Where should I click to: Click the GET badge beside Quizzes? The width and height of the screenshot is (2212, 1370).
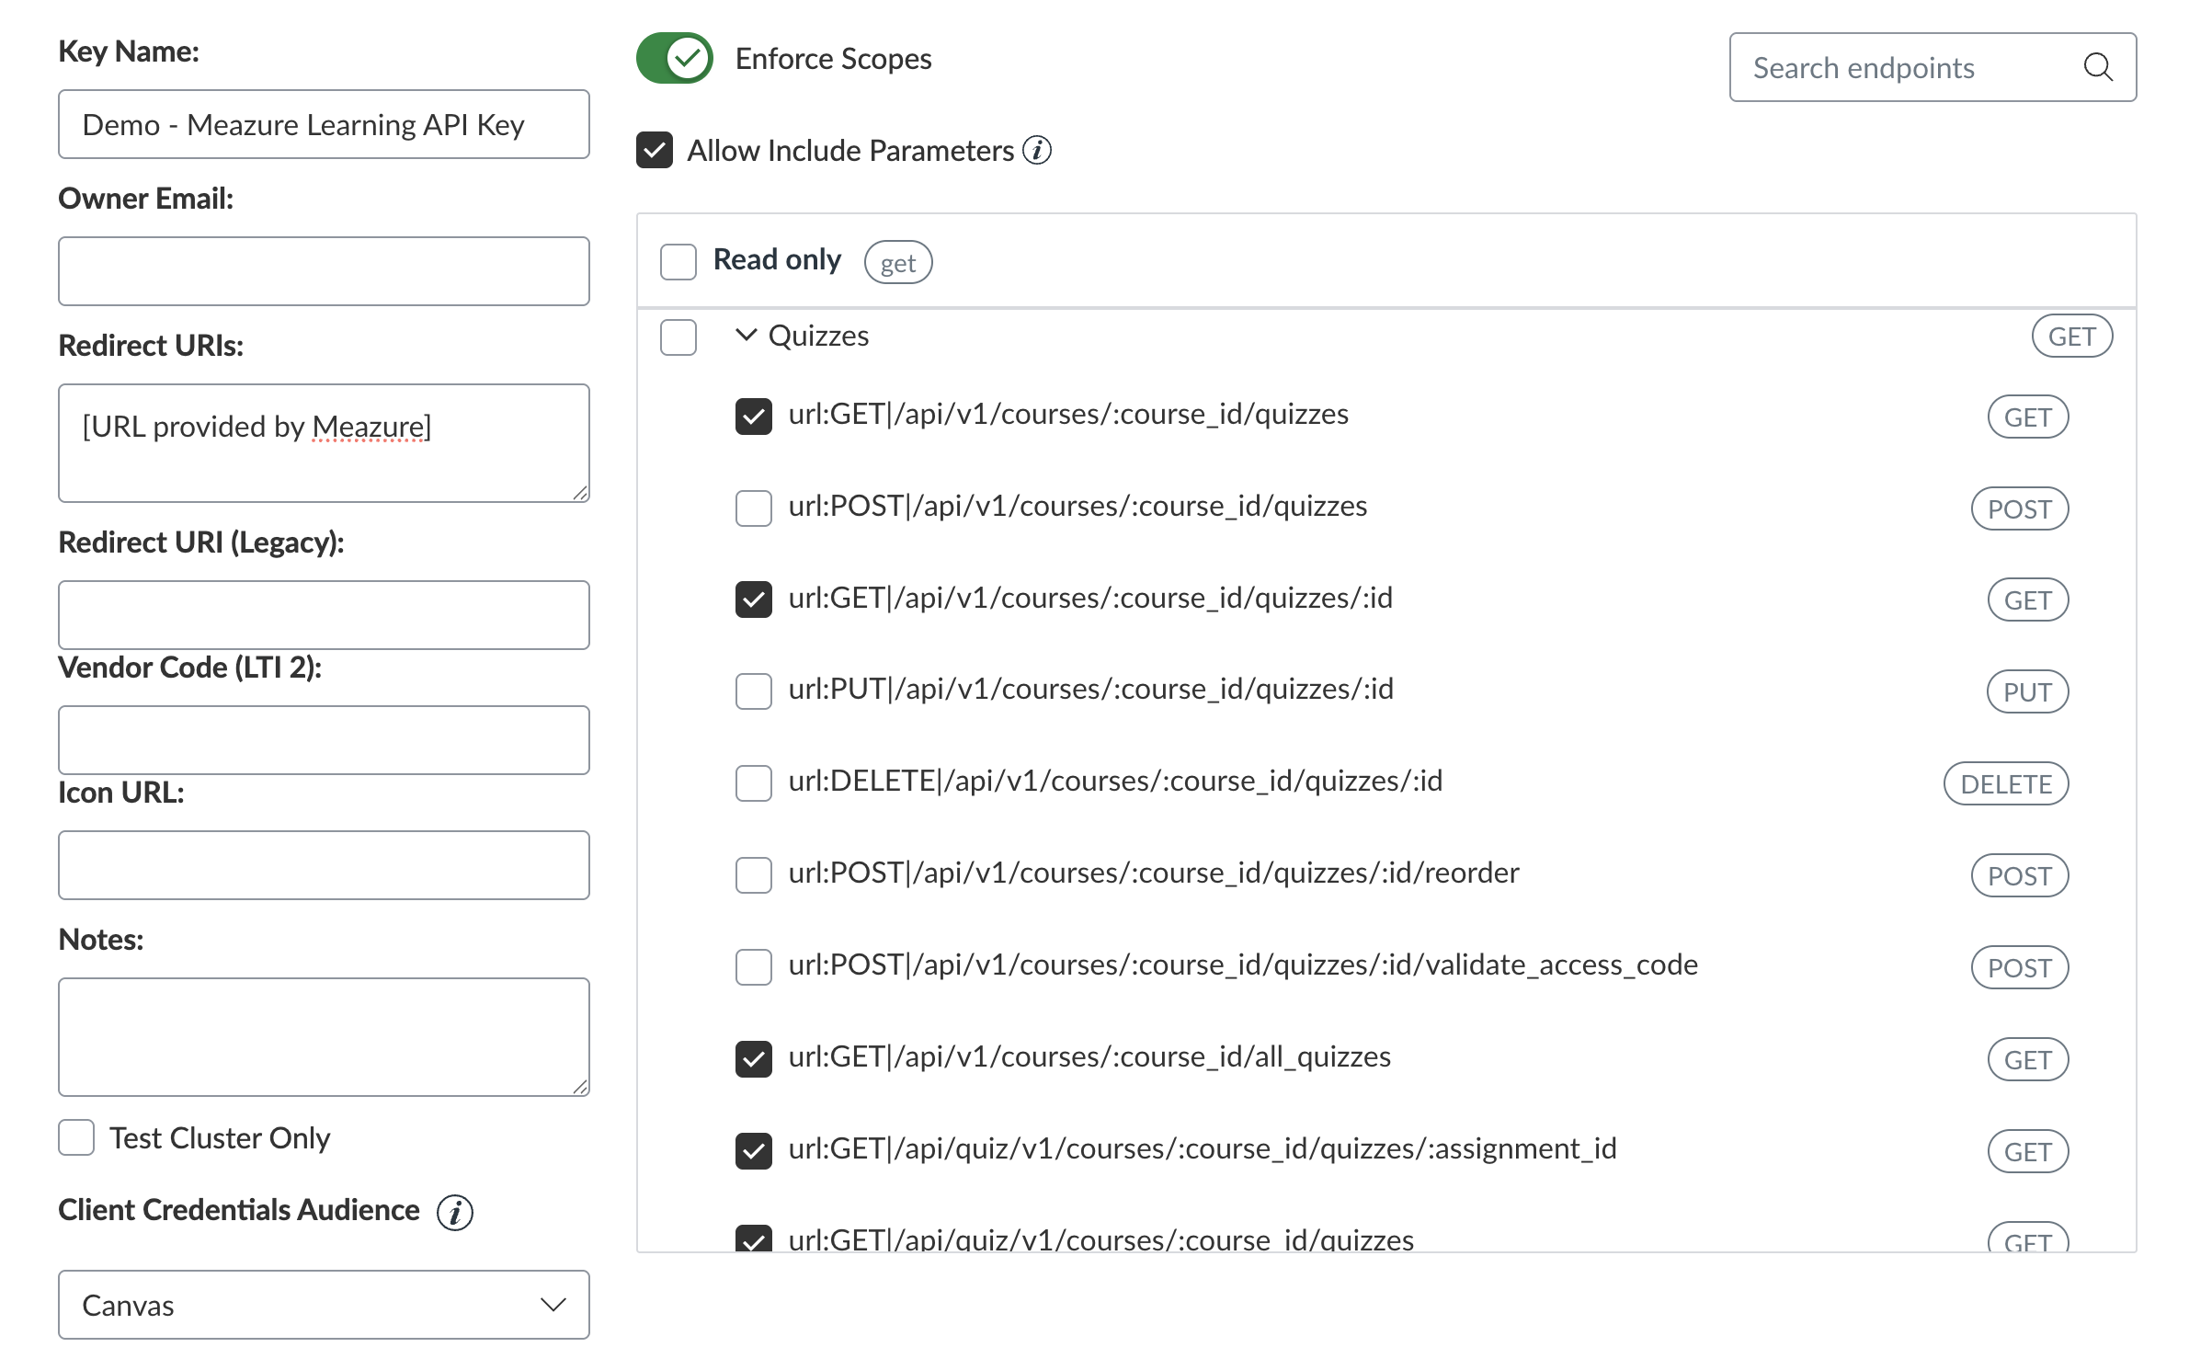(x=2071, y=337)
